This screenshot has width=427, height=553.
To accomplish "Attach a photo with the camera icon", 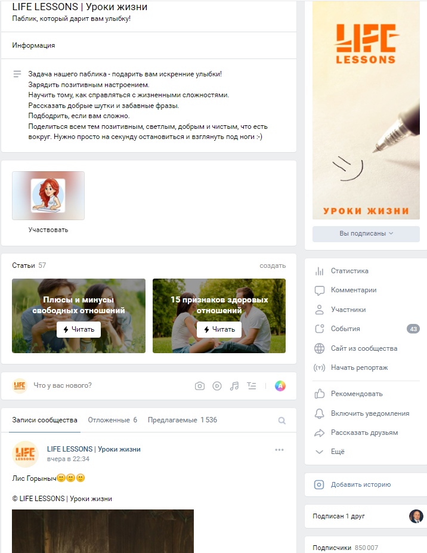I will (200, 386).
